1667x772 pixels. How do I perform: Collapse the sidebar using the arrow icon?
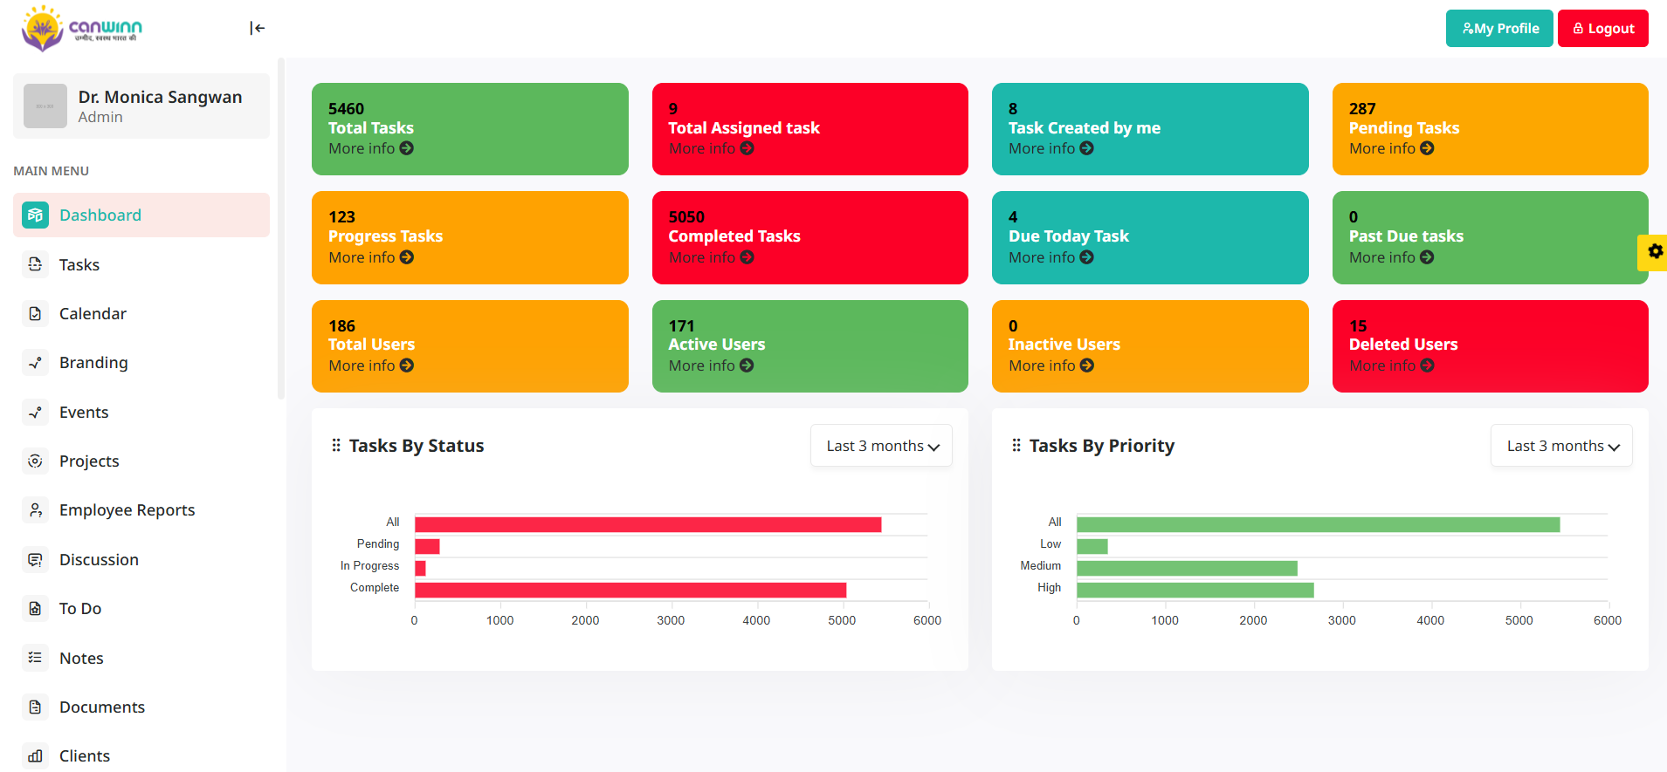[x=257, y=28]
